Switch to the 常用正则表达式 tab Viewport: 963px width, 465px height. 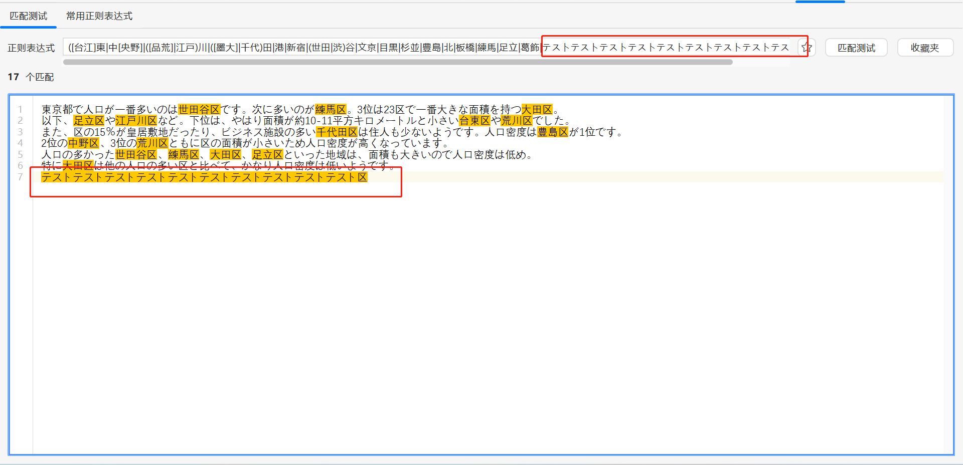99,16
